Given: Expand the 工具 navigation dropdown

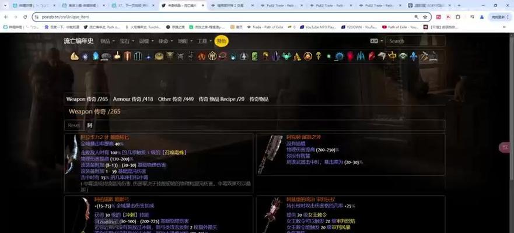Looking at the screenshot, I should pyautogui.click(x=205, y=41).
